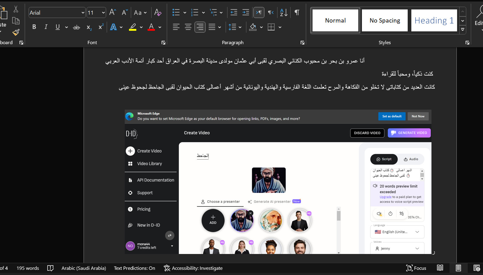The image size is (483, 275).
Task: Open the font size 11 dropdown
Action: (103, 12)
